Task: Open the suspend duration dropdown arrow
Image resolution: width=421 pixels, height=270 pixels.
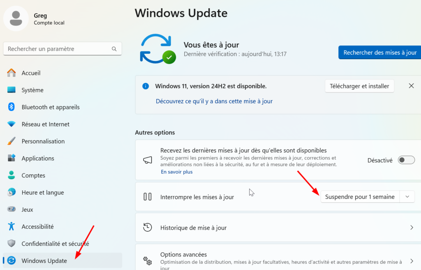Action: click(407, 197)
